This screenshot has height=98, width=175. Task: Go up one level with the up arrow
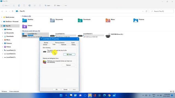(13, 11)
